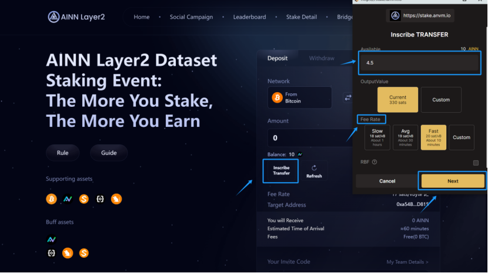The height and width of the screenshot is (273, 488).
Task: Select the Deposit tab
Action: pos(278,58)
